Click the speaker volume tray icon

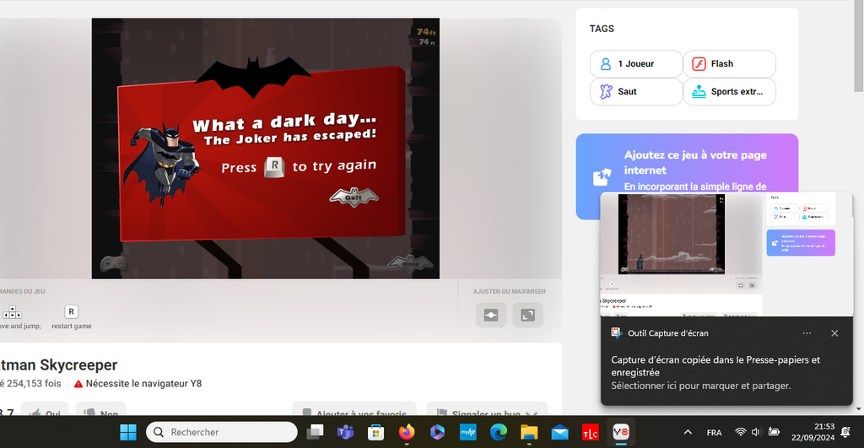pos(757,432)
